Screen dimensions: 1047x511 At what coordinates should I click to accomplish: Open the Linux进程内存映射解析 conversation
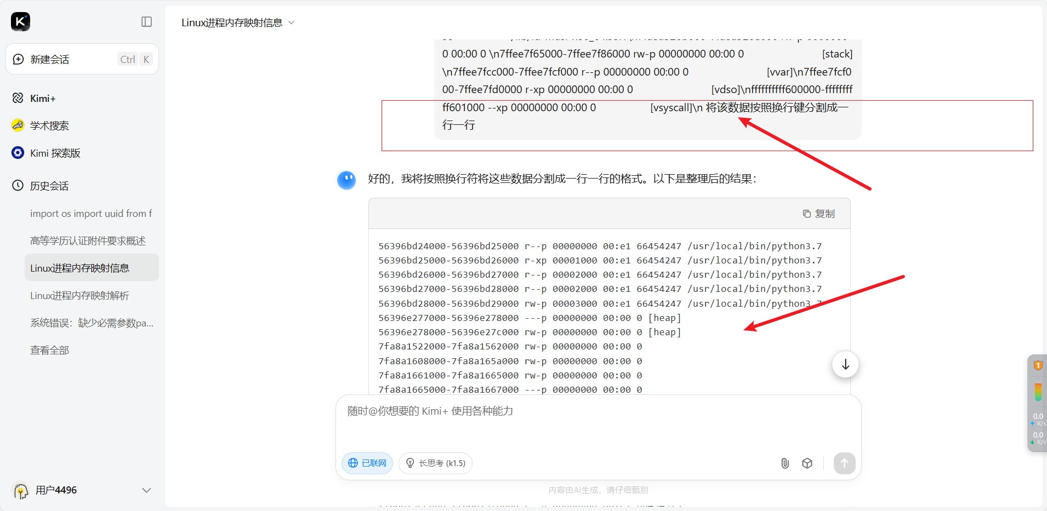click(79, 295)
